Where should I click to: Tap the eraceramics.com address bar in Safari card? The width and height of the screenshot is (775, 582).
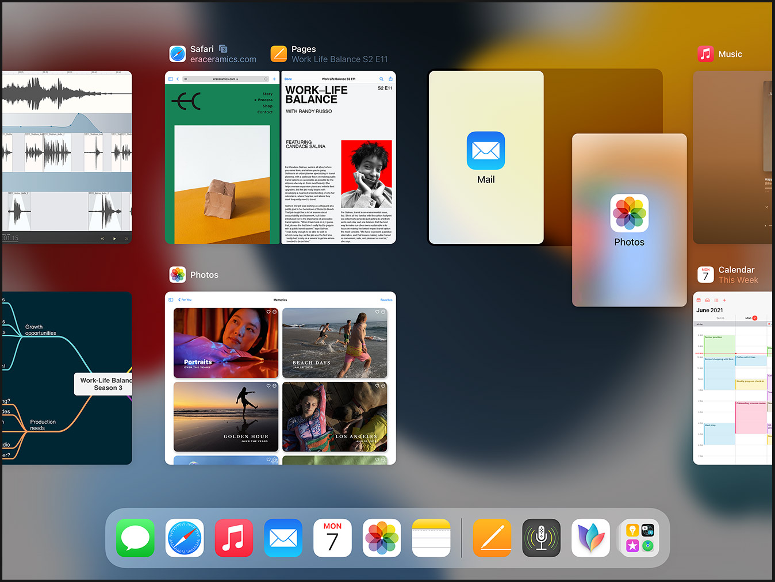tap(226, 79)
